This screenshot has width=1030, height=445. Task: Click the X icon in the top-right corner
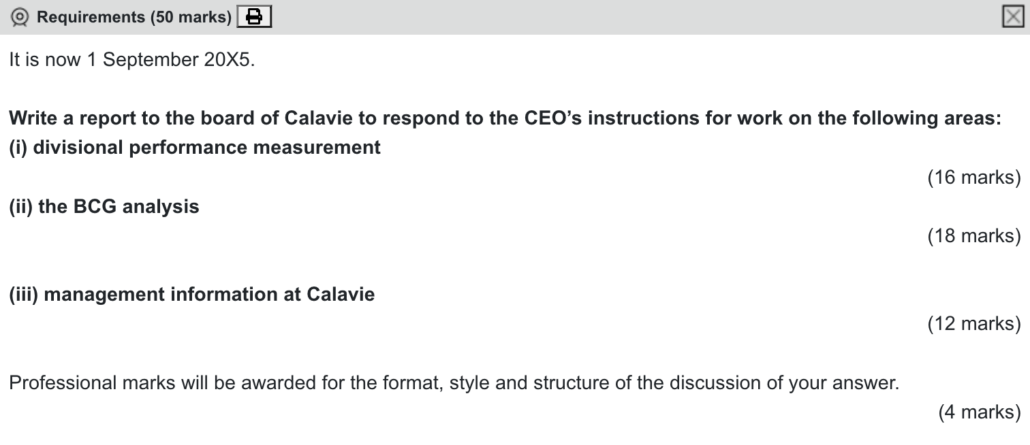[x=1014, y=16]
